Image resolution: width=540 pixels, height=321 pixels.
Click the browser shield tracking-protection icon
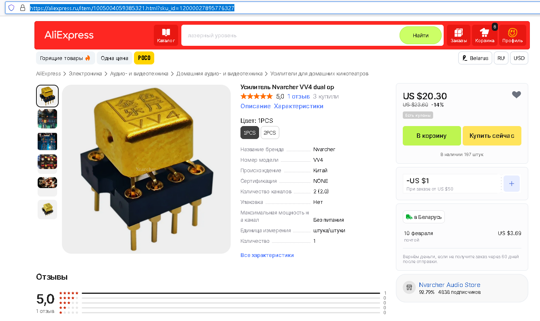pyautogui.click(x=11, y=8)
